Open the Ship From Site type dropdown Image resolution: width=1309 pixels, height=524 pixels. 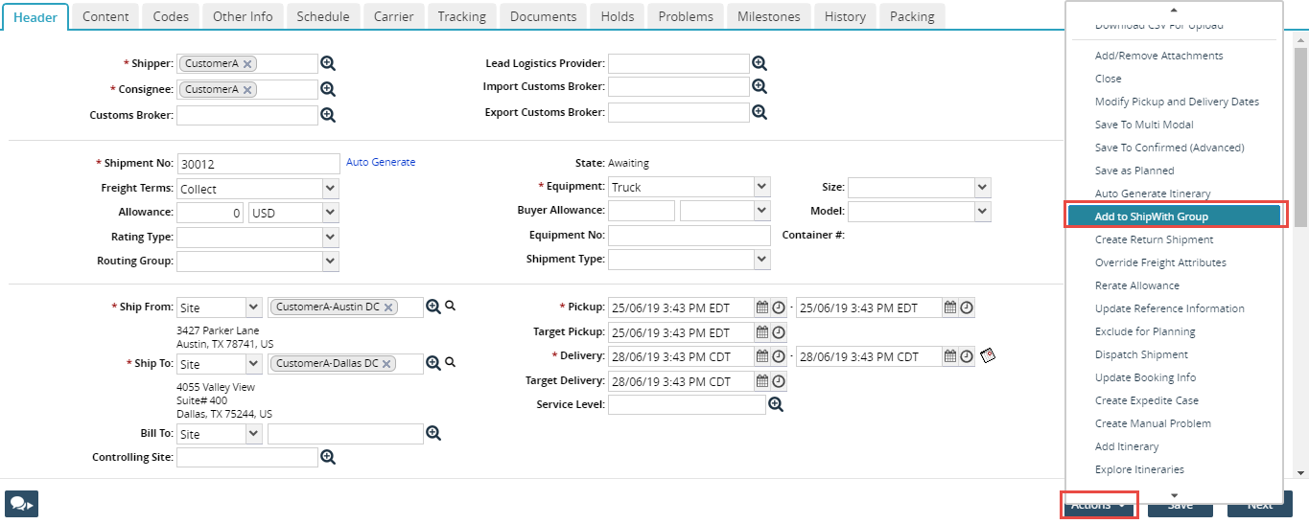click(253, 308)
